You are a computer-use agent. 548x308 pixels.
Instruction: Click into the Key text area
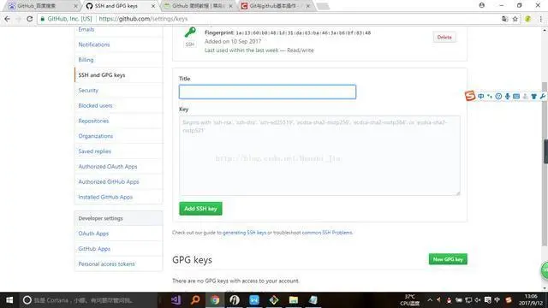[x=319, y=156]
